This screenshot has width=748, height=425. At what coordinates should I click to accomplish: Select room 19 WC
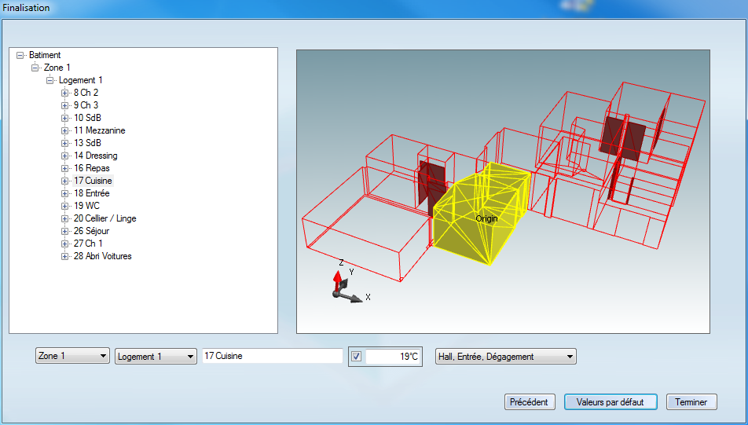click(86, 206)
